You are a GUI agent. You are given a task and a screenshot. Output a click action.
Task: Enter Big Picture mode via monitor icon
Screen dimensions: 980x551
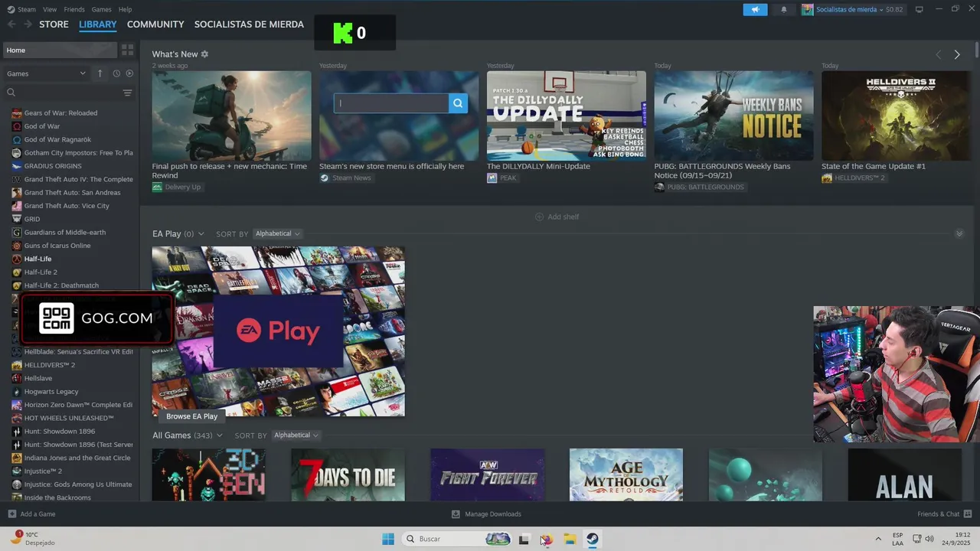[919, 9]
